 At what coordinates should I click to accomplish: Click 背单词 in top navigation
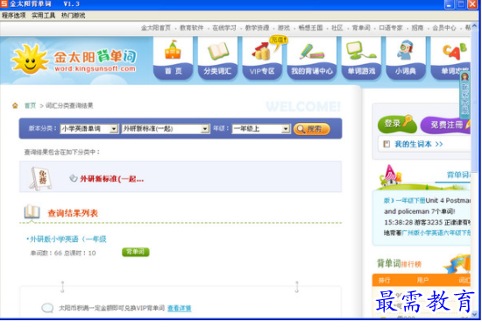coord(361,28)
